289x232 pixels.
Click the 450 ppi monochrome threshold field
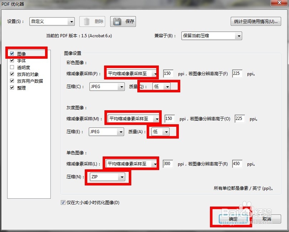click(237, 163)
